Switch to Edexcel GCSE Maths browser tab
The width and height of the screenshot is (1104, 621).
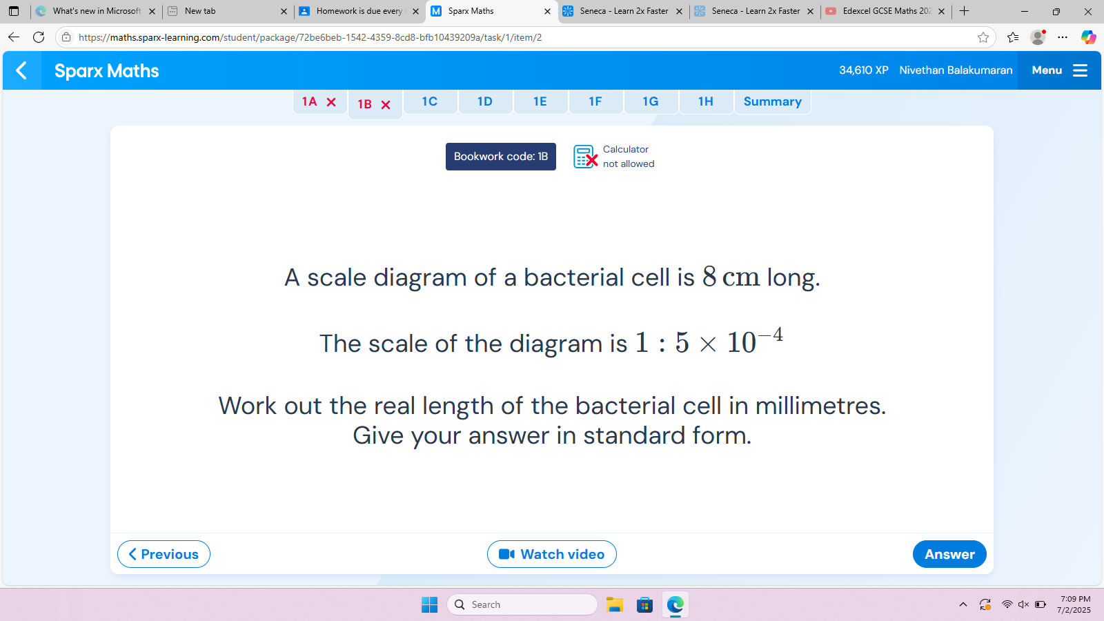pos(887,11)
